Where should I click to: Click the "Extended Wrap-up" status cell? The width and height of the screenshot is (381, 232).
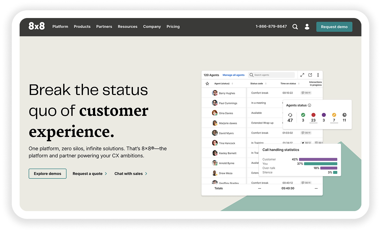click(262, 123)
